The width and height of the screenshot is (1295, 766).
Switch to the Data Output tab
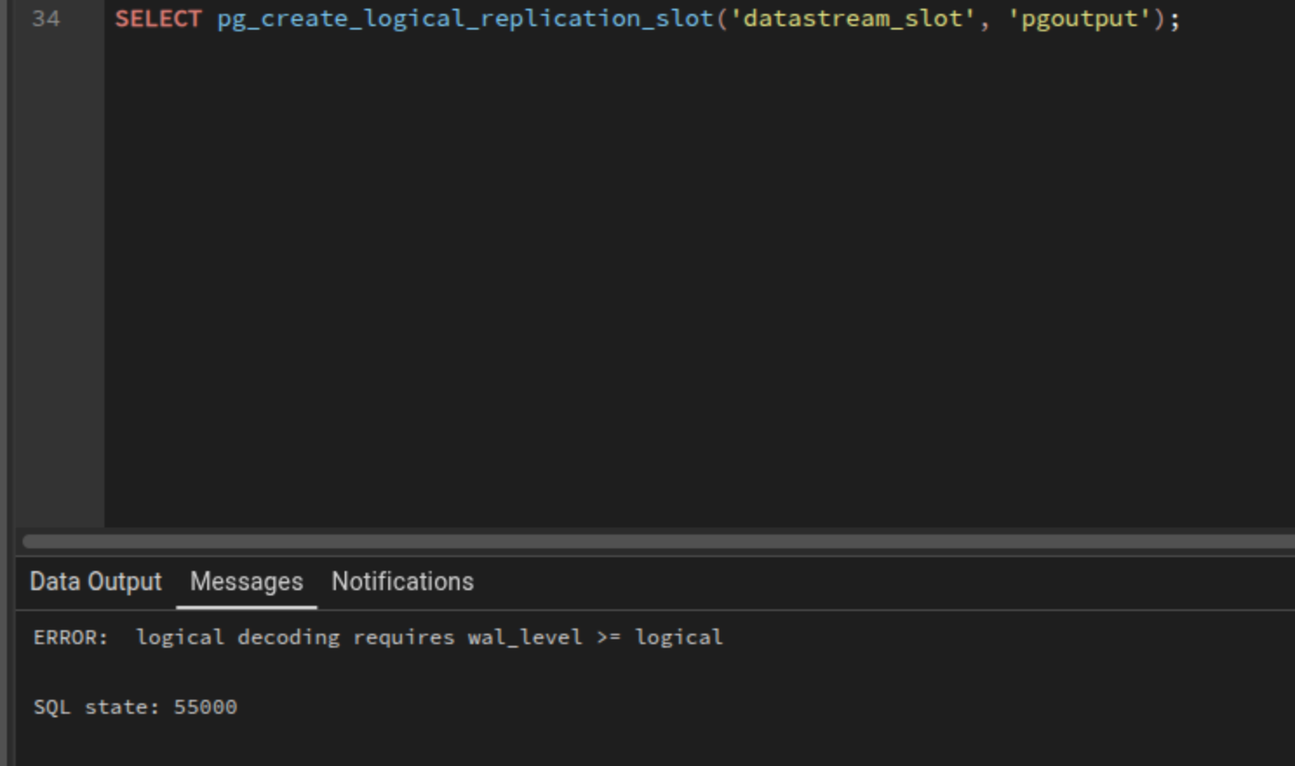pyautogui.click(x=96, y=581)
